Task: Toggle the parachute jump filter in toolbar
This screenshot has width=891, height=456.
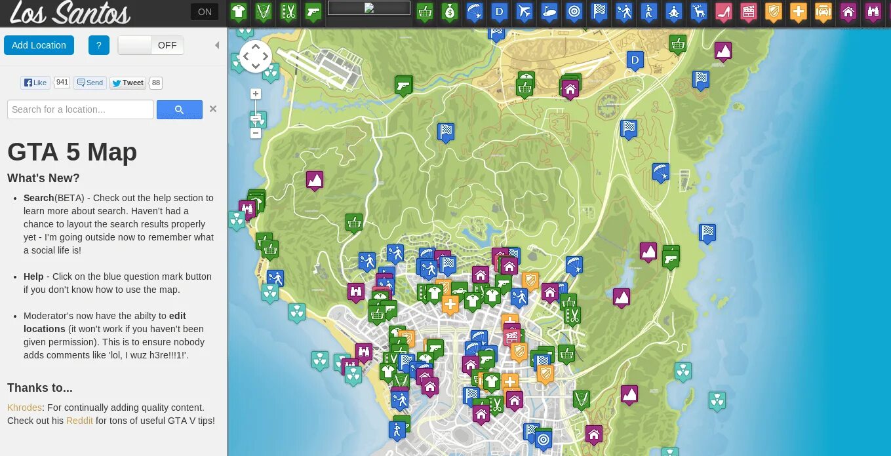Action: [475, 12]
